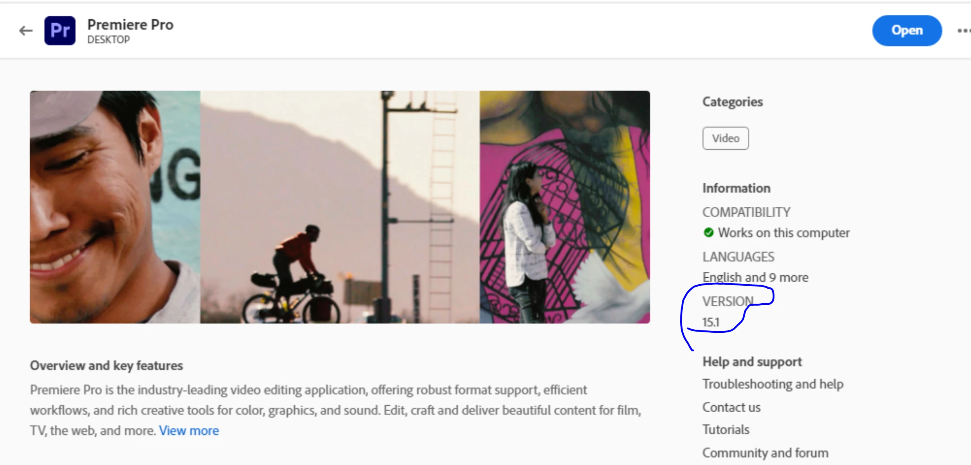Click English and 9 more languages text
The height and width of the screenshot is (465, 971).
(x=755, y=278)
